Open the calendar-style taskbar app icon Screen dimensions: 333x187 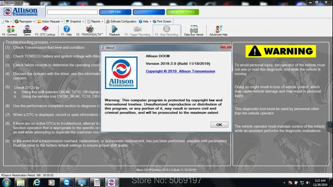pos(97,182)
